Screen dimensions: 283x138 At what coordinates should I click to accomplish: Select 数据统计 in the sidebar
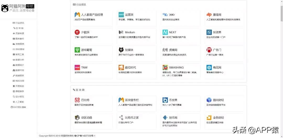click(18, 65)
